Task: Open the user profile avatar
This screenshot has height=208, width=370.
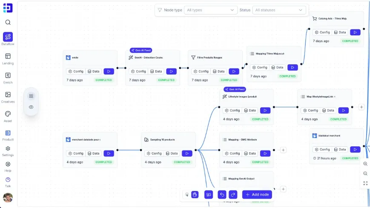Action: point(8,198)
